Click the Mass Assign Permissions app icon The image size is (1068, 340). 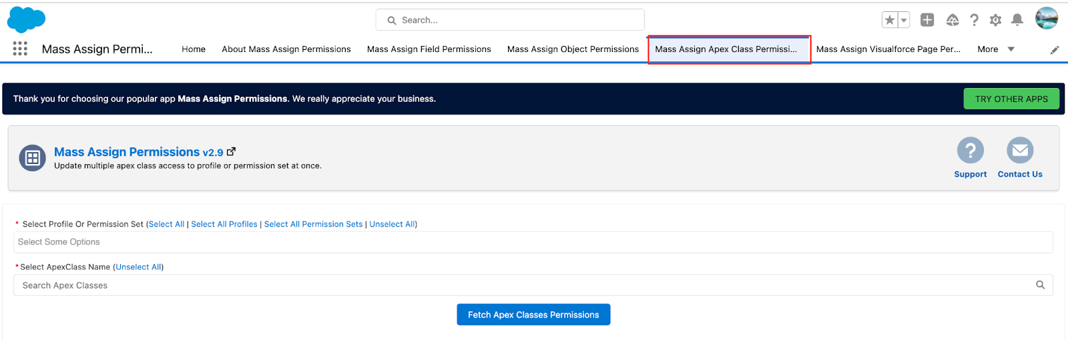pos(32,158)
